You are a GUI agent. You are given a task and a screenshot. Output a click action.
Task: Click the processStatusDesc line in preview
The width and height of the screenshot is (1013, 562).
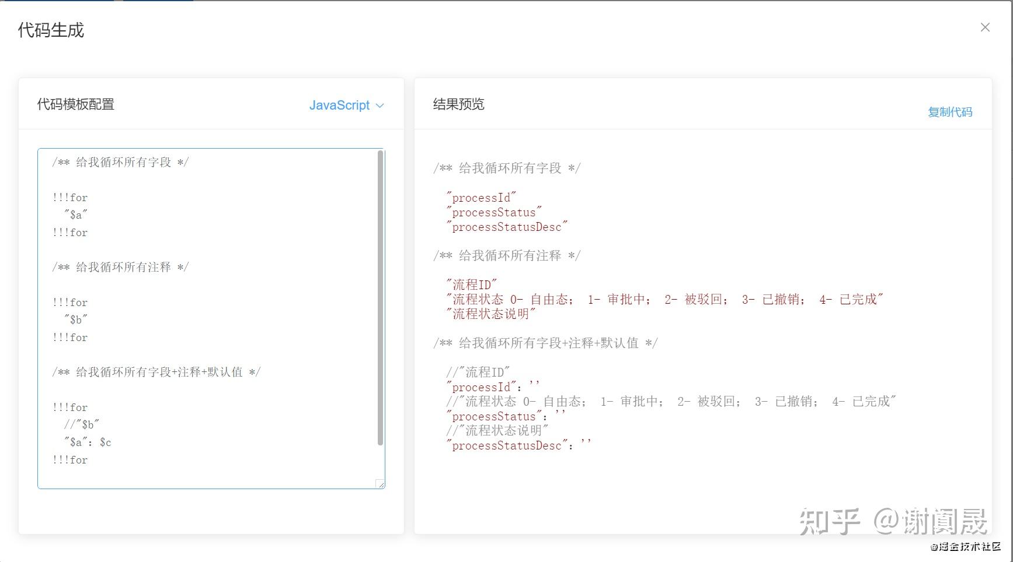(507, 227)
